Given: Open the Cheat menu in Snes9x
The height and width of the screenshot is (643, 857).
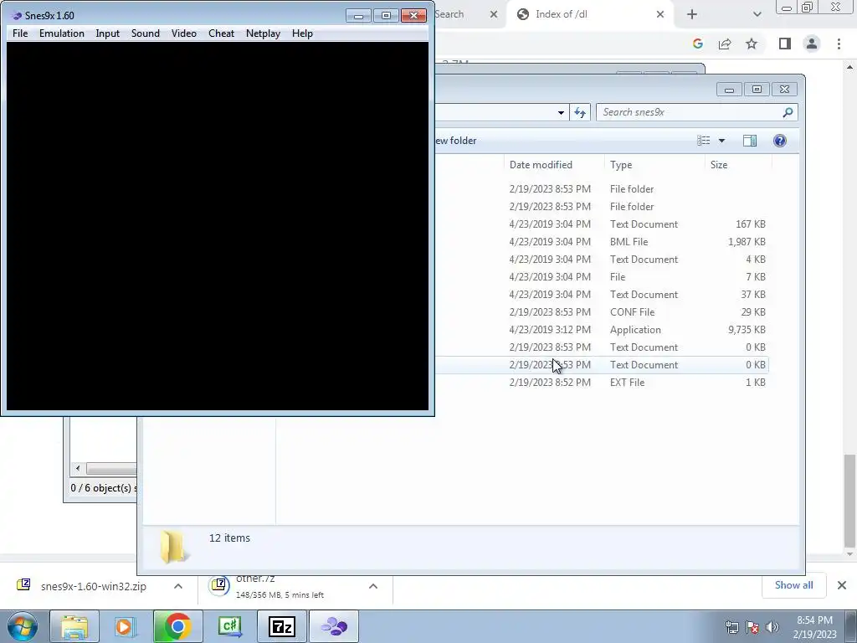Looking at the screenshot, I should [221, 33].
